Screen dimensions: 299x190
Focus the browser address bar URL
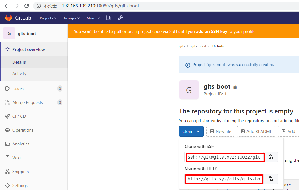pos(100,6)
